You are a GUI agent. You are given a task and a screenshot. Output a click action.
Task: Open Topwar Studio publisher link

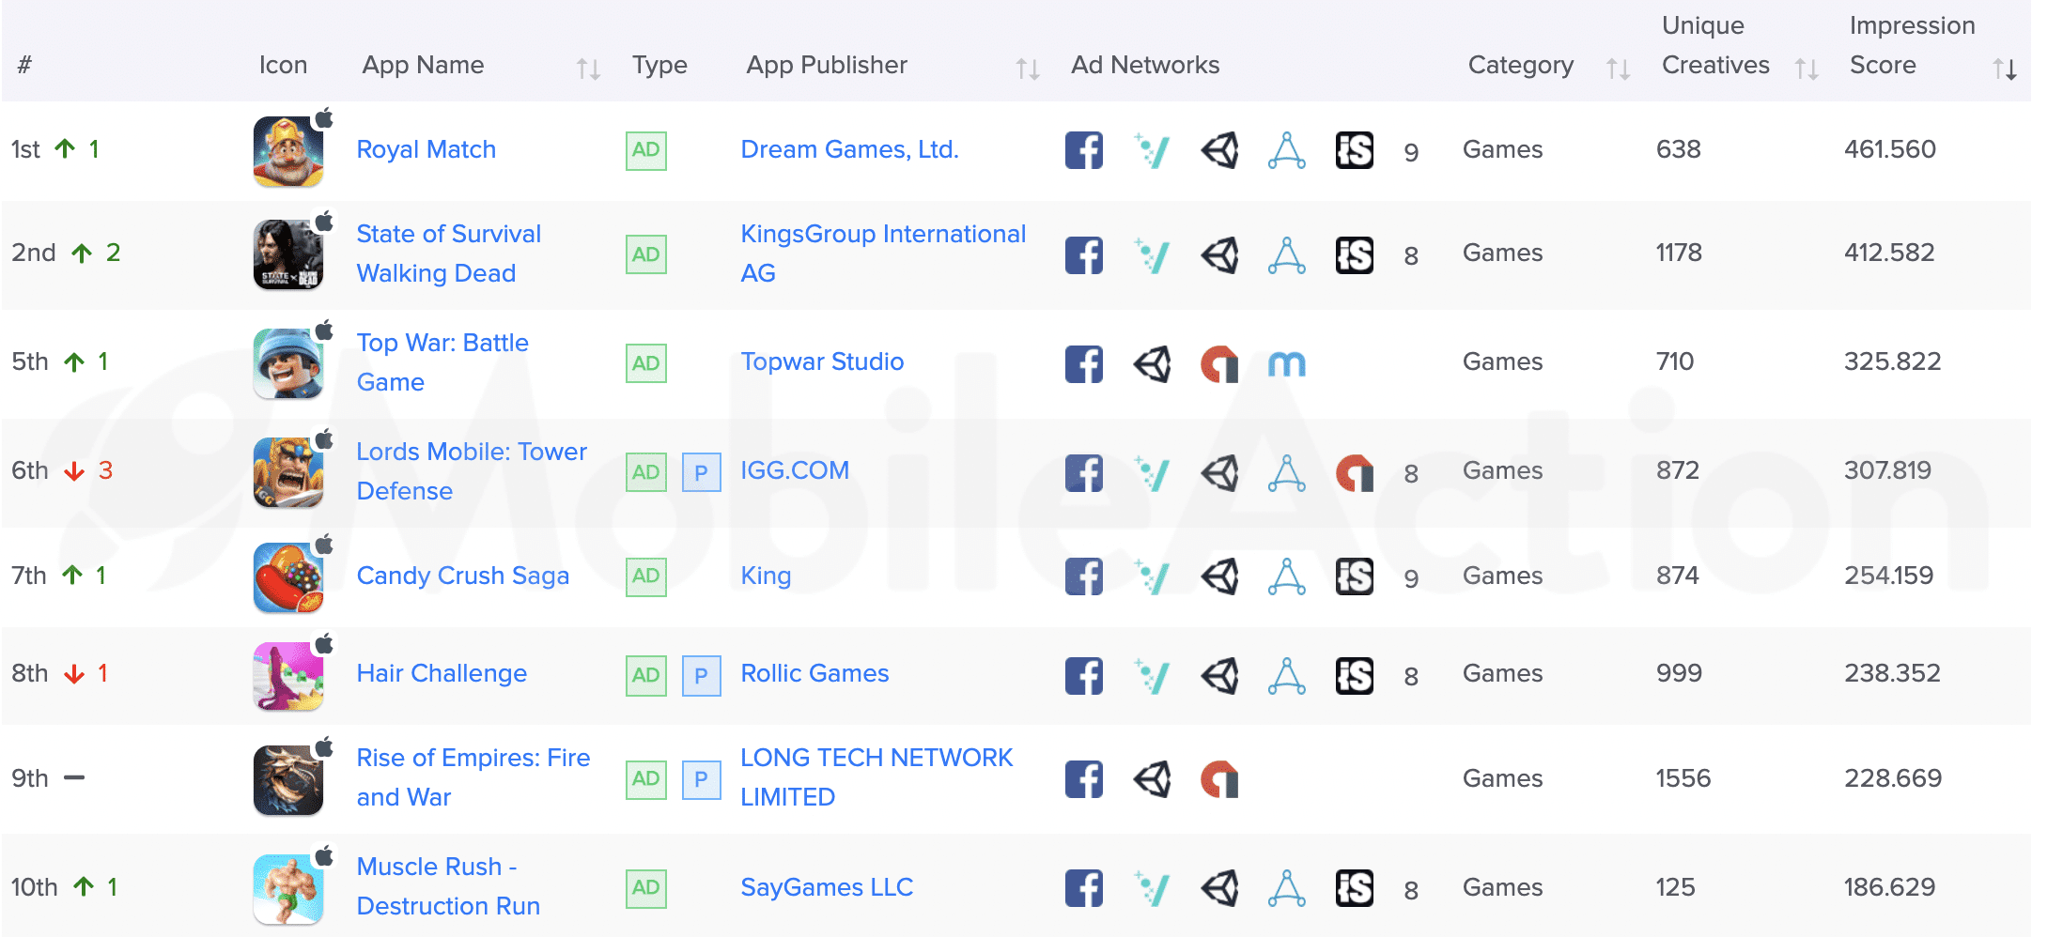pyautogui.click(x=822, y=361)
